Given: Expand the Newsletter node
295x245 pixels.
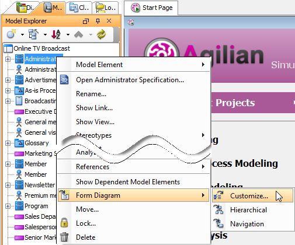Looking at the screenshot, I should (x=8, y=185).
